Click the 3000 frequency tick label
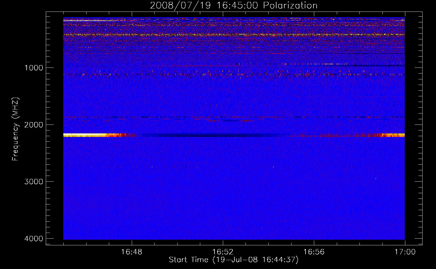This screenshot has height=269, width=436. pos(34,182)
